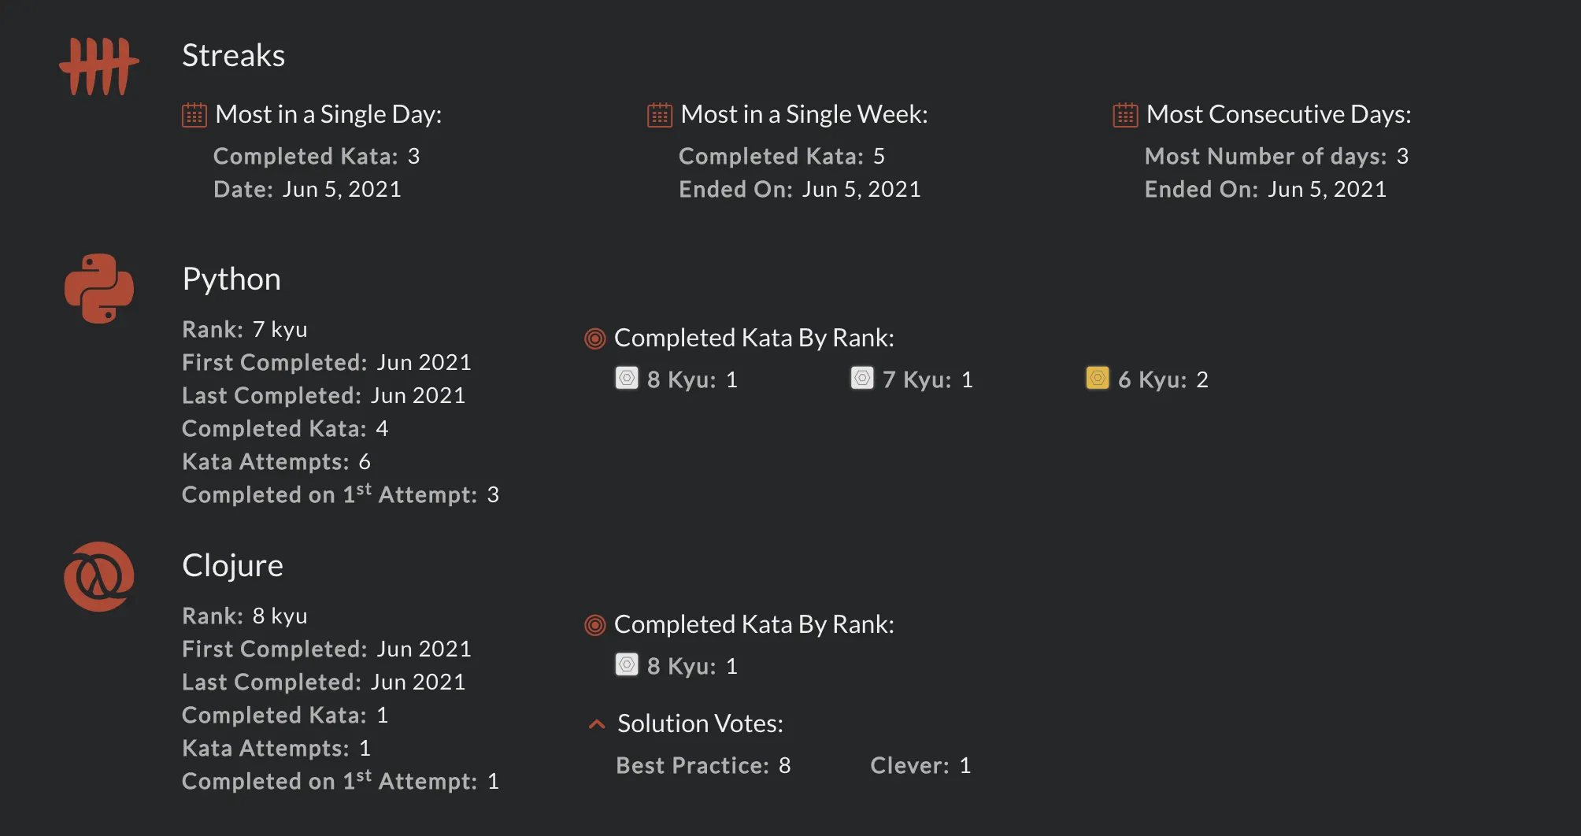Image resolution: width=1581 pixels, height=836 pixels.
Task: Select the Streaks section heading
Action: [233, 55]
